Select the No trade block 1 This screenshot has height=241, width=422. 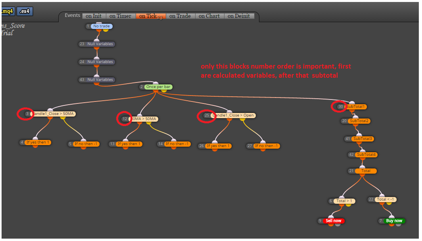coord(102,26)
